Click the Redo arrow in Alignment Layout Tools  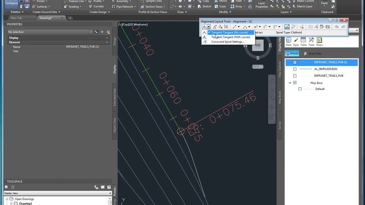tap(343, 27)
